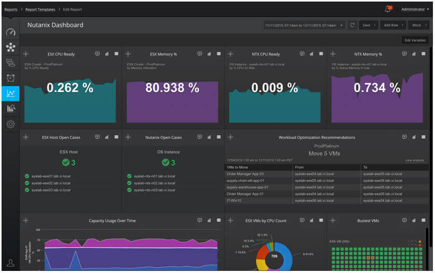Open hamburger menu on ESX Host Open Cases
Viewport: 435px width, 273px height.
(117, 137)
